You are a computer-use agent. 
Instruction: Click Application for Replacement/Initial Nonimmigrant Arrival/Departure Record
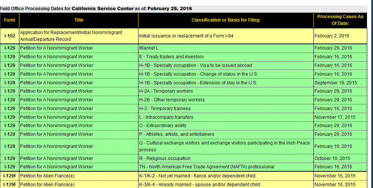coord(79,36)
